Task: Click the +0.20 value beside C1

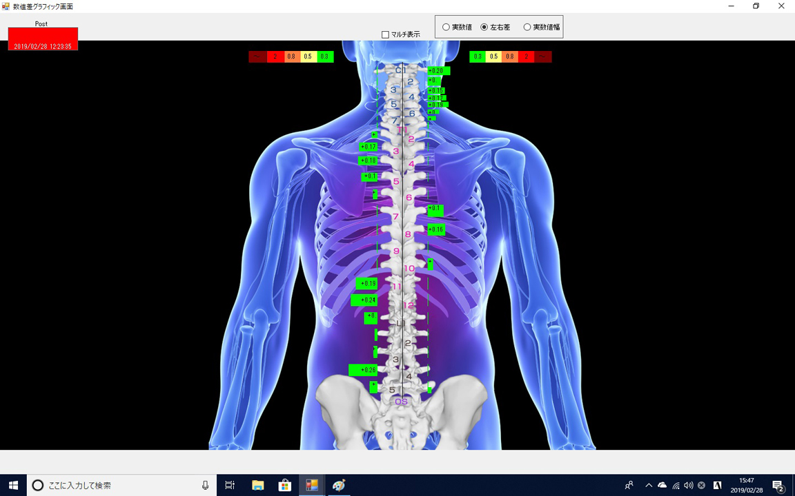Action: pyautogui.click(x=439, y=71)
